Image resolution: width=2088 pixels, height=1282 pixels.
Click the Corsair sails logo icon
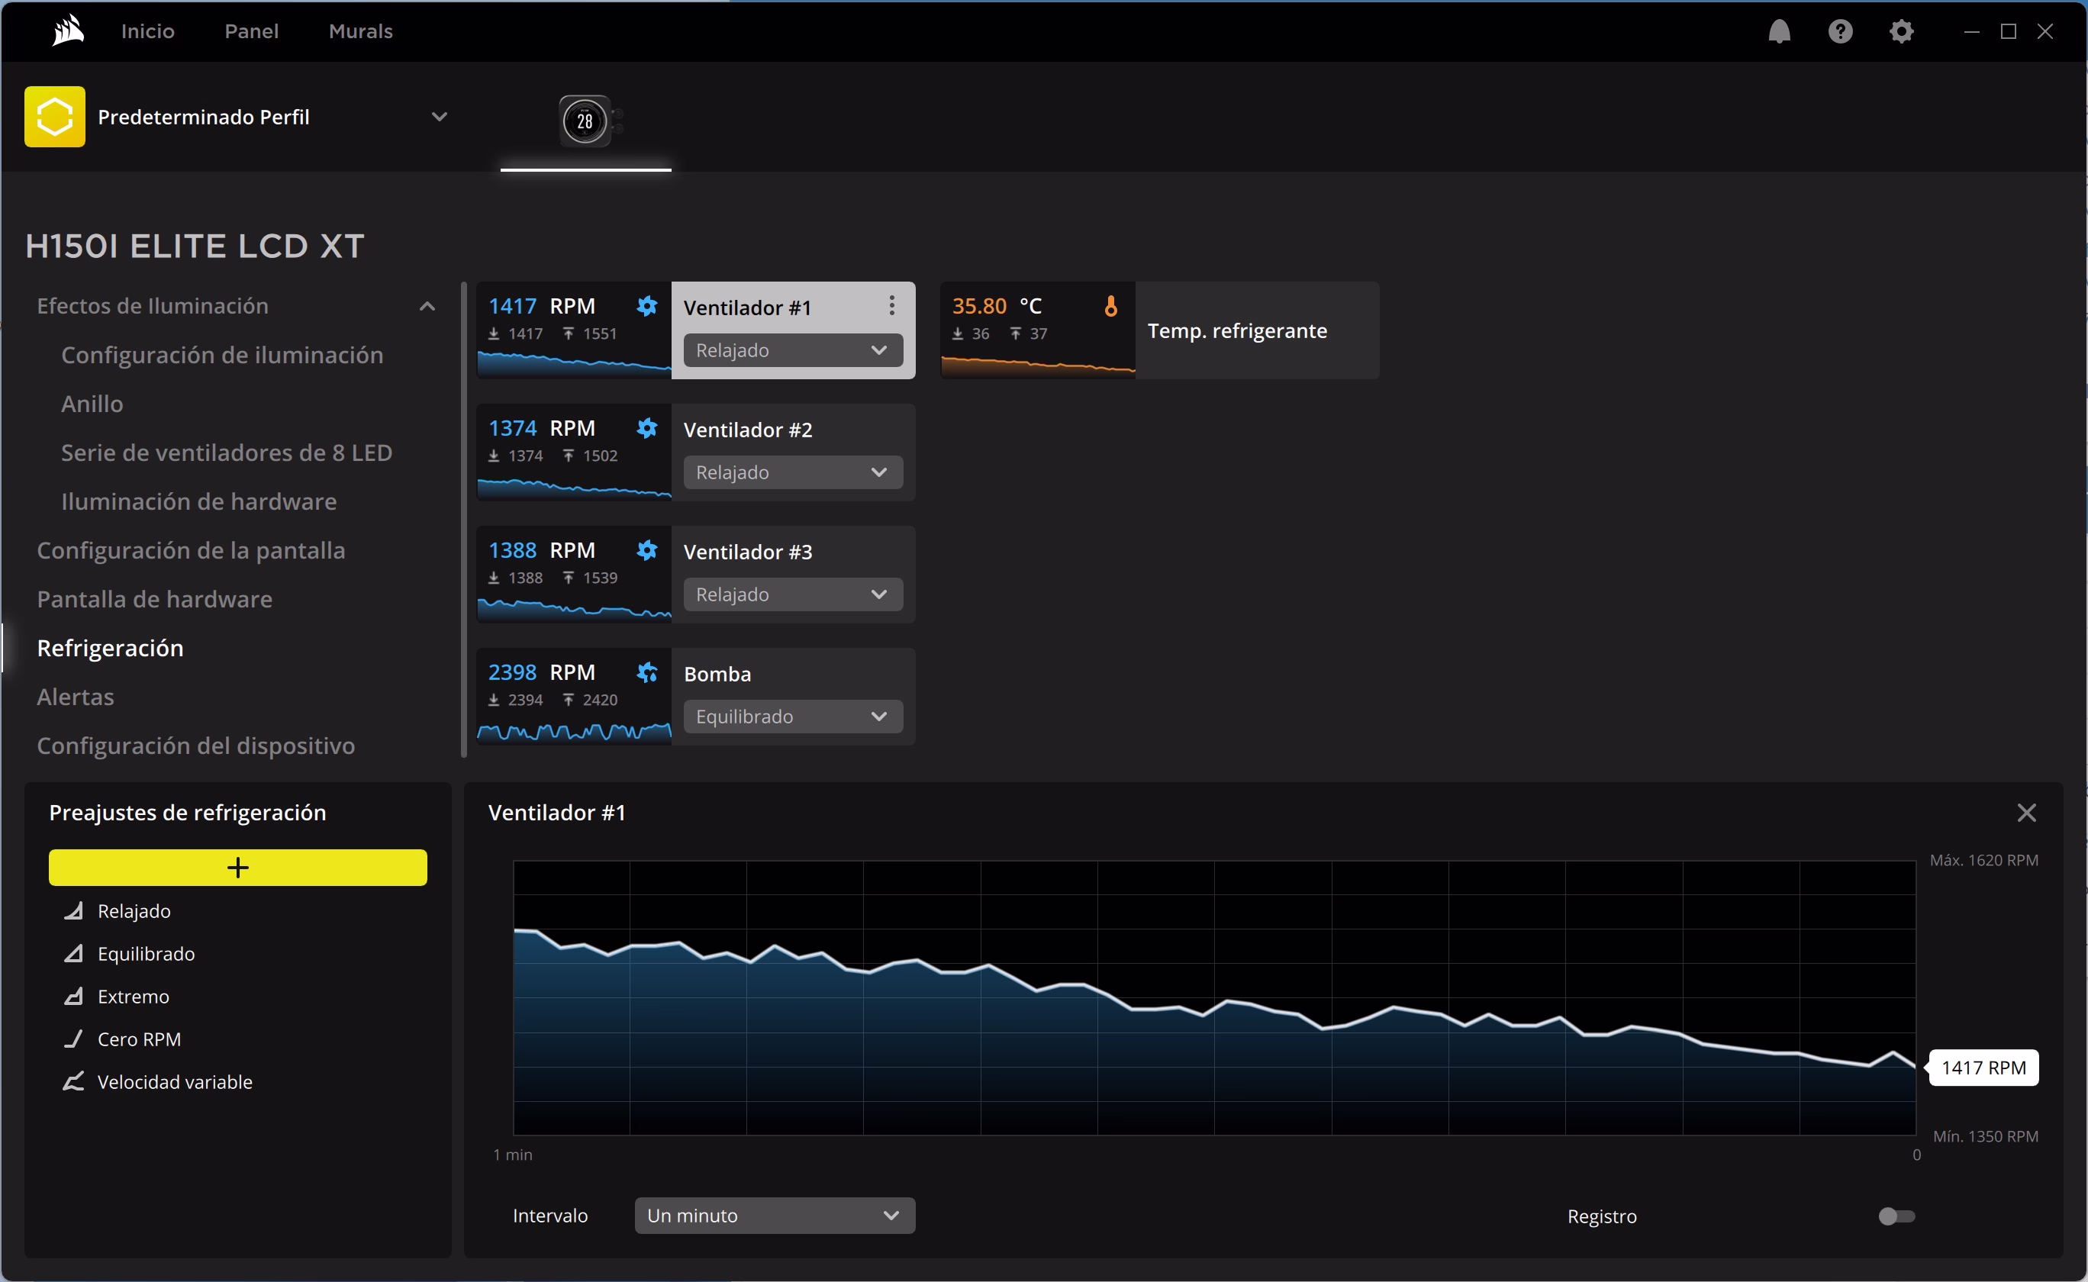click(68, 31)
